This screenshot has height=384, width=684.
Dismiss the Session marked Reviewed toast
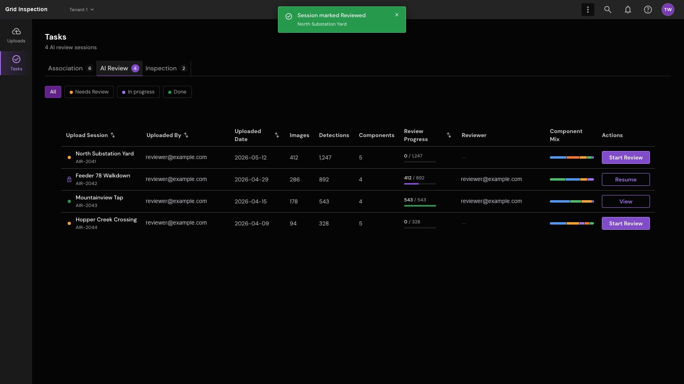point(396,15)
